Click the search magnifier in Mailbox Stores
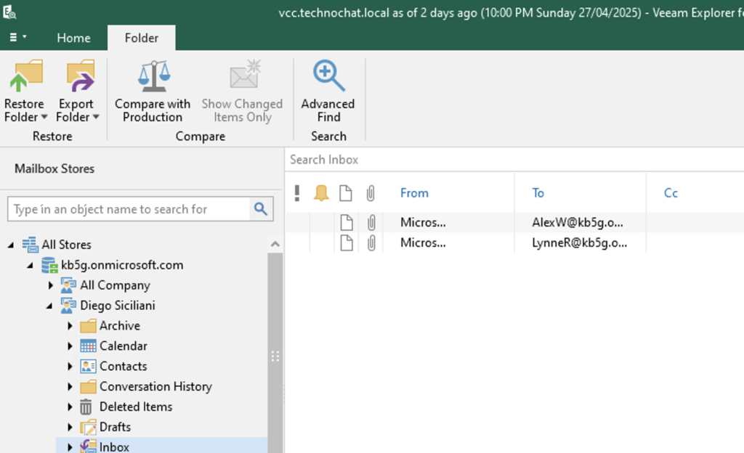Screen dimensions: 744x453 click(x=261, y=209)
